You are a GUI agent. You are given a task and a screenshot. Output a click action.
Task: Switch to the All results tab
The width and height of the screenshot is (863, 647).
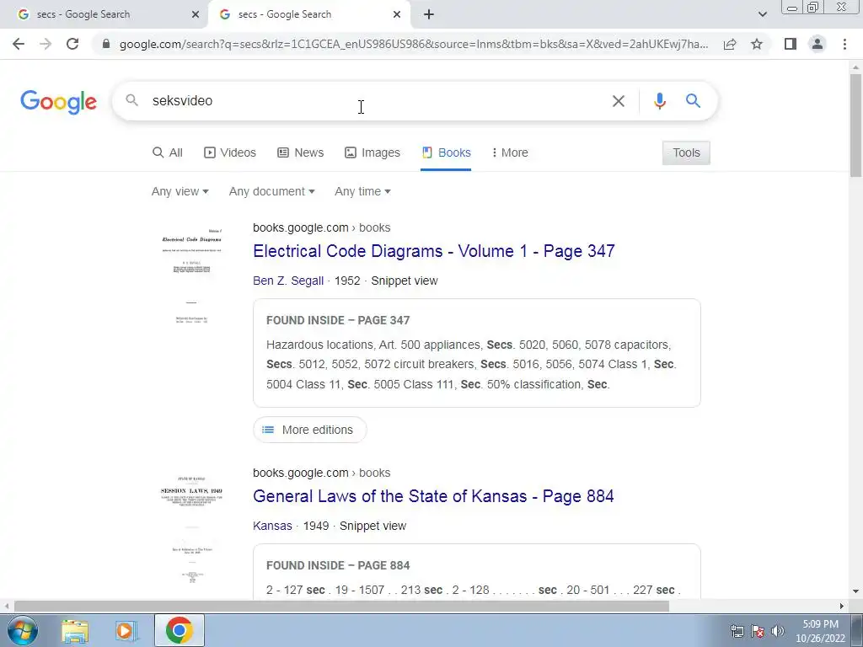168,152
